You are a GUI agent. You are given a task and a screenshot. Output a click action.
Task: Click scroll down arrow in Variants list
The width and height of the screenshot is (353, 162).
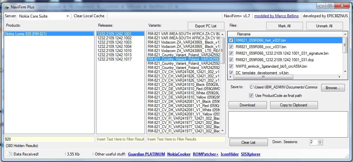222,131
